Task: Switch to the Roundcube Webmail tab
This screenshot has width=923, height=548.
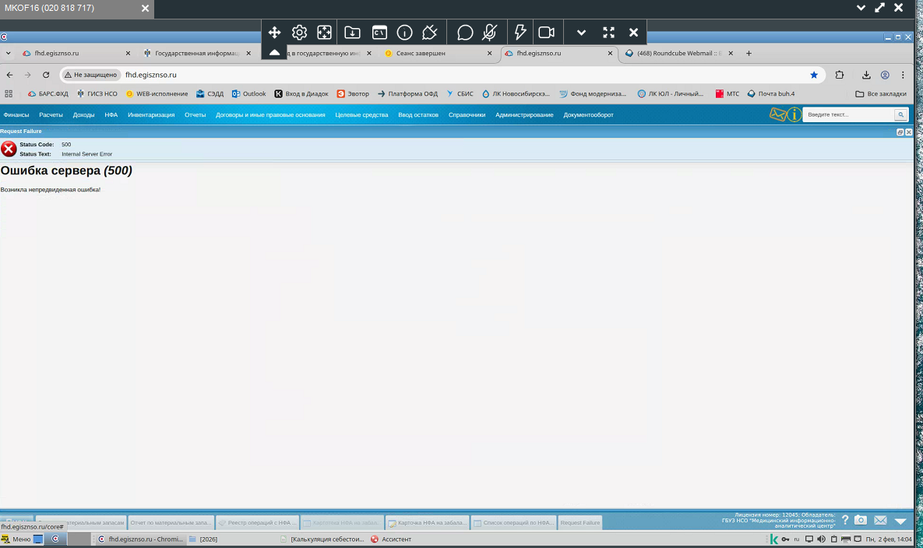Action: (x=678, y=53)
